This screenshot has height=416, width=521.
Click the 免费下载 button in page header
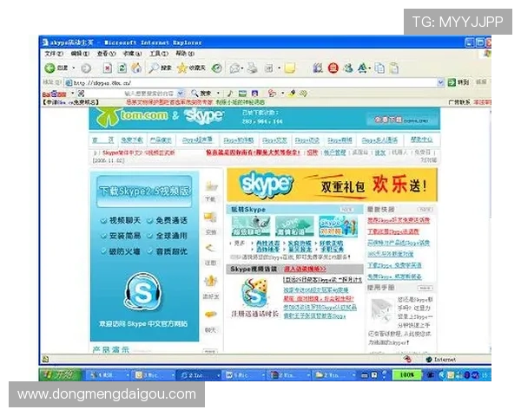[x=401, y=120]
